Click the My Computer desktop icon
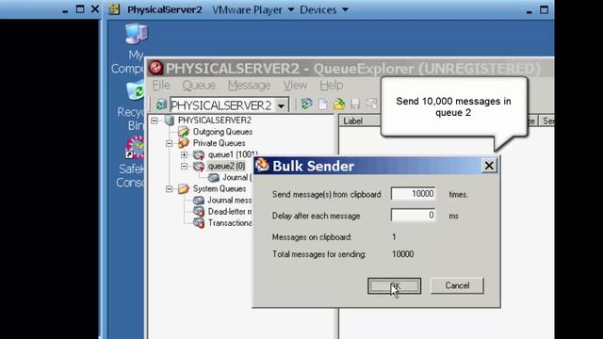 point(137,34)
